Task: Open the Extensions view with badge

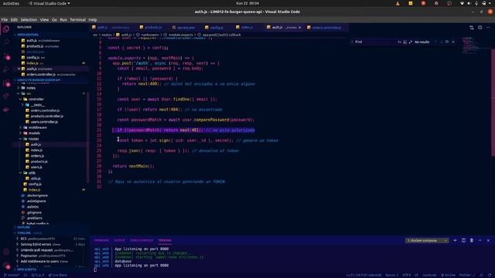Action: pos(6,83)
